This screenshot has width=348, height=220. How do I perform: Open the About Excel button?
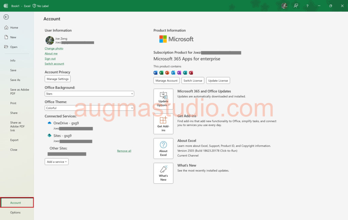point(163,148)
